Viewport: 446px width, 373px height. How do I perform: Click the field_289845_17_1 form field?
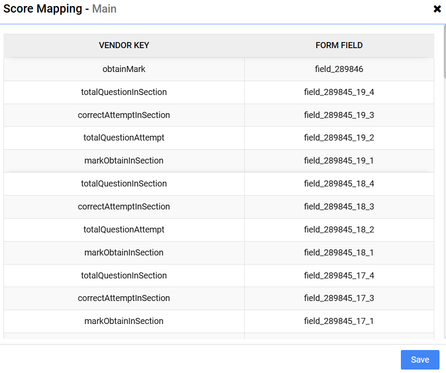[339, 321]
